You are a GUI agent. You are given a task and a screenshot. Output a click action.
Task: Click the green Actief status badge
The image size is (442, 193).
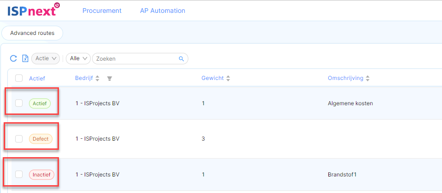pos(40,103)
